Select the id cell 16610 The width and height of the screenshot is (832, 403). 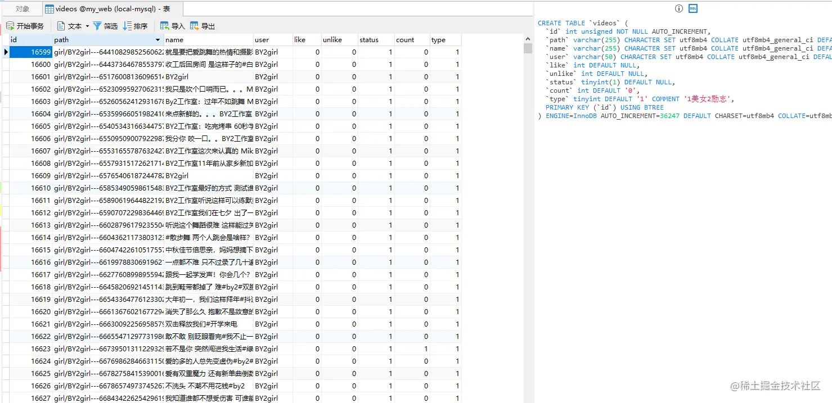pos(31,188)
